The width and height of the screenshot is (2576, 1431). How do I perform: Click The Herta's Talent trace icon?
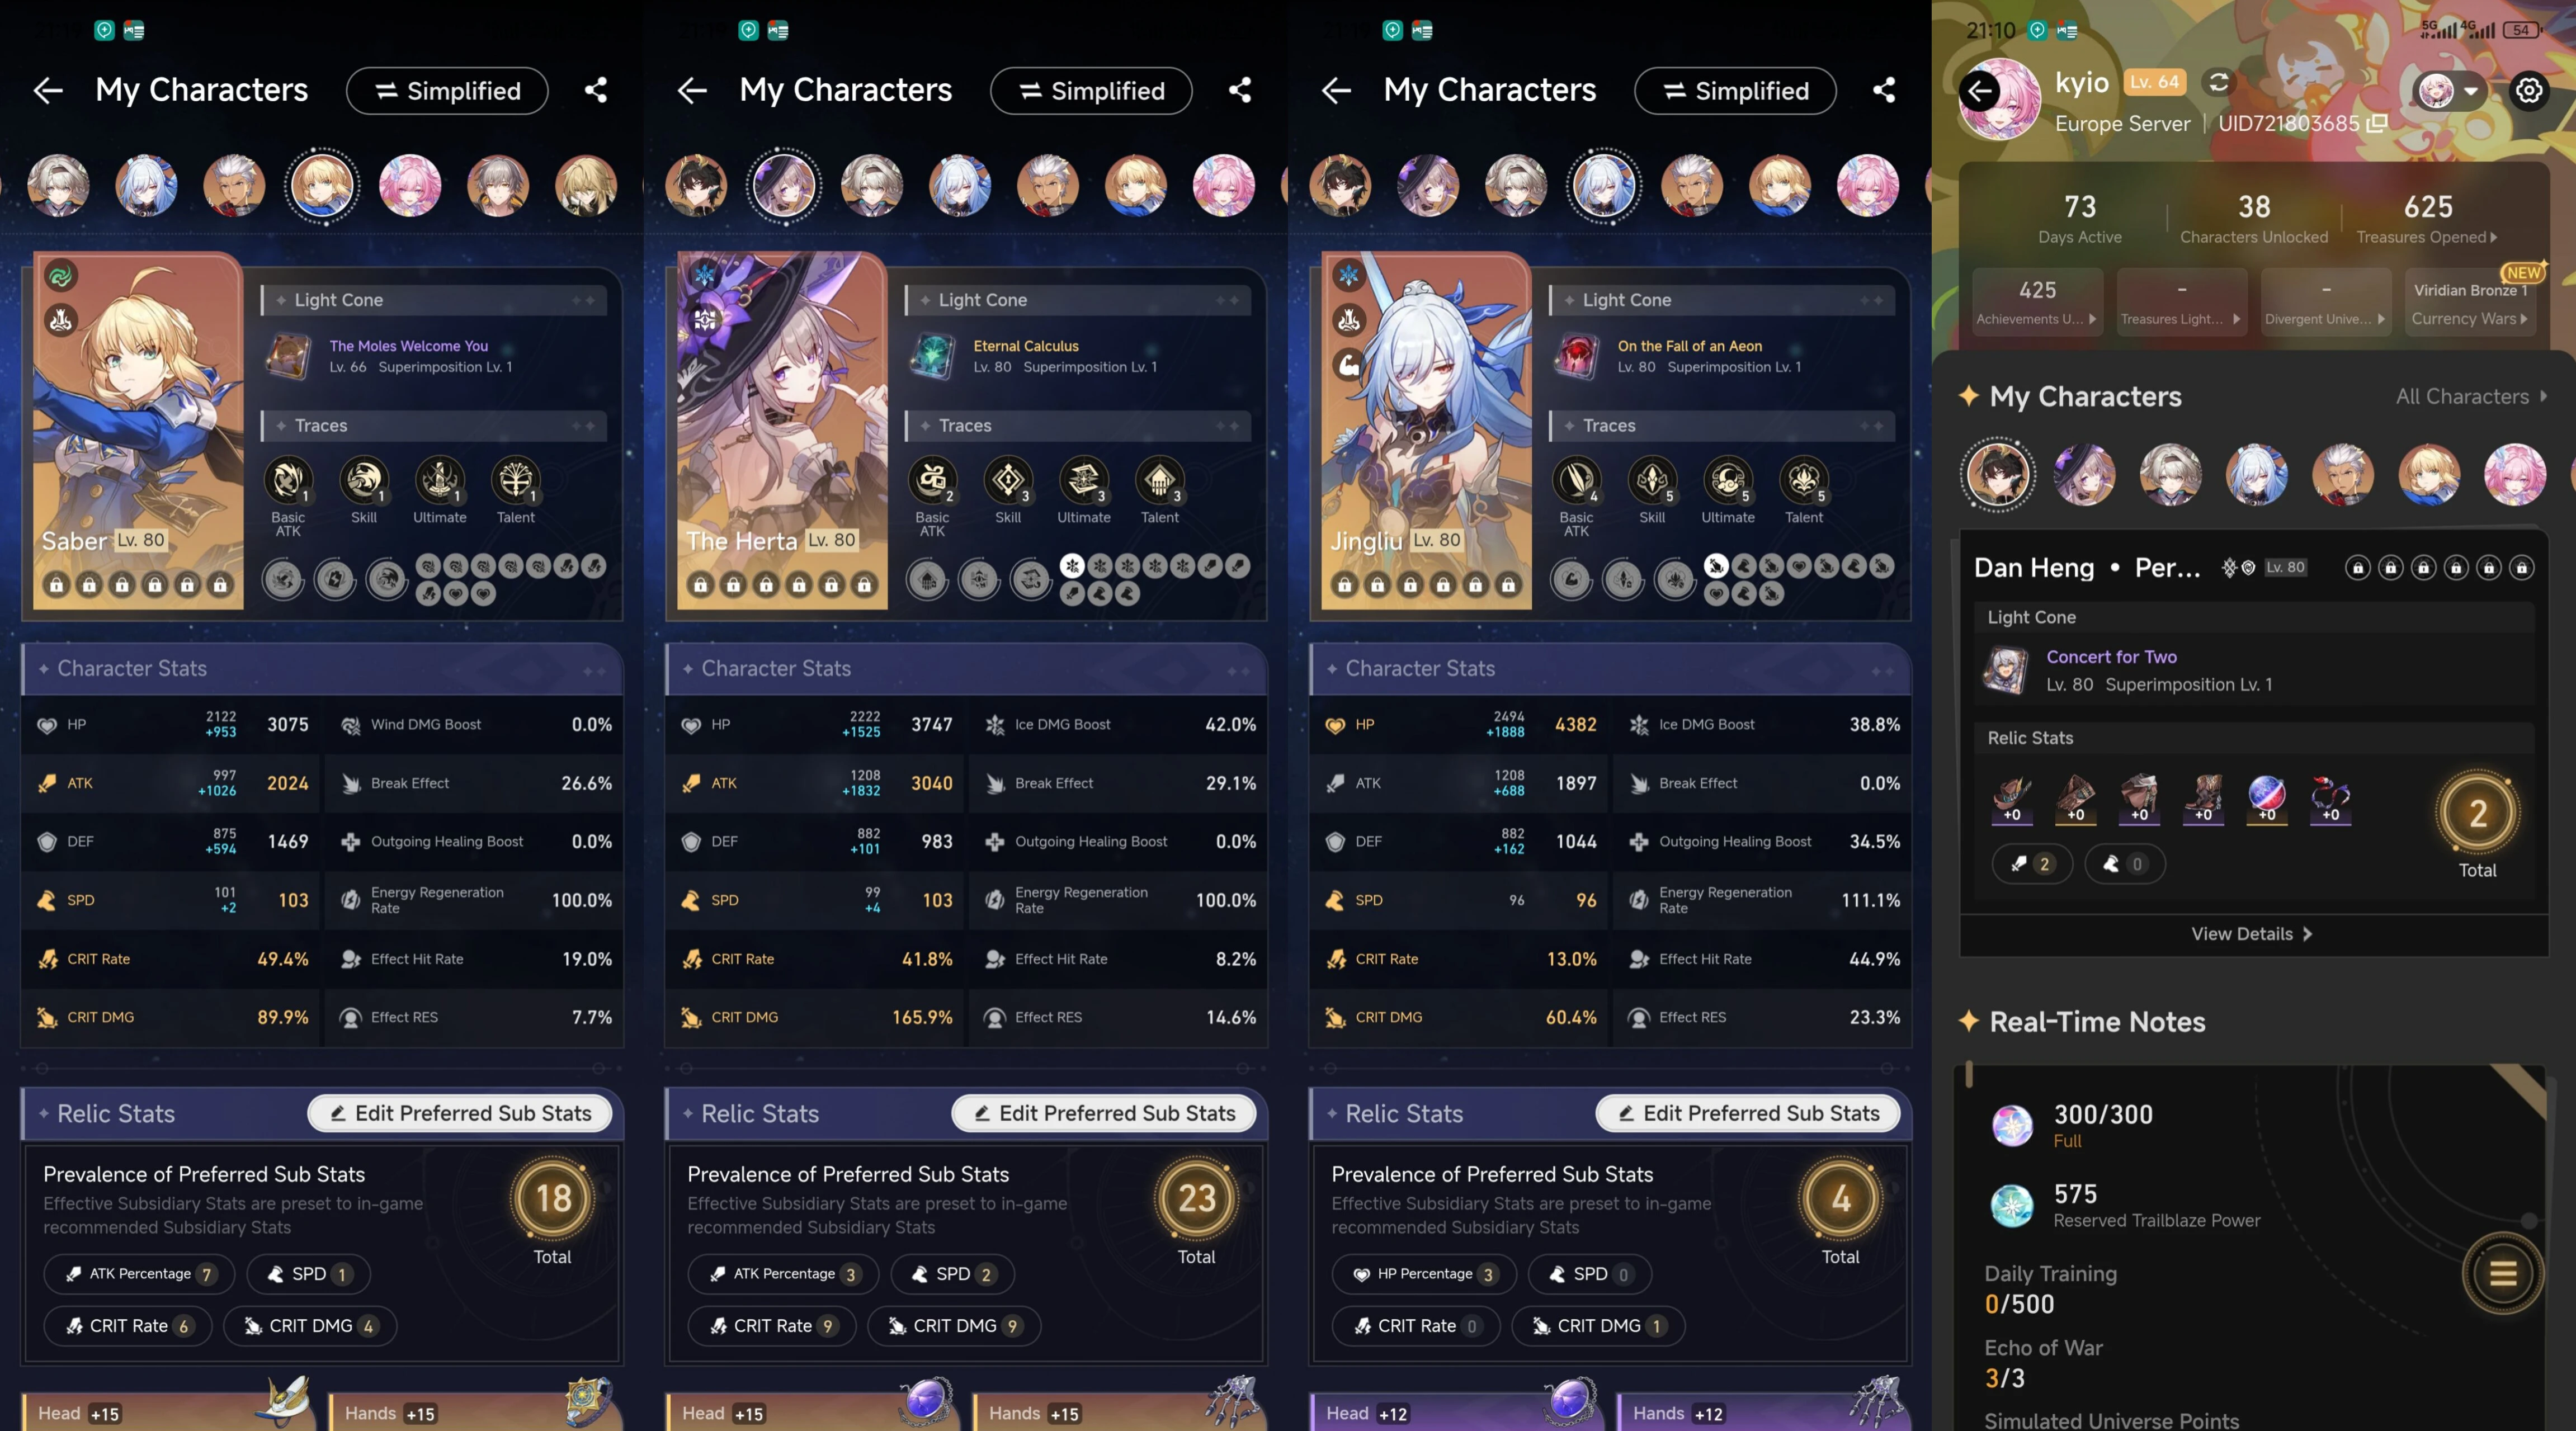[x=1160, y=481]
